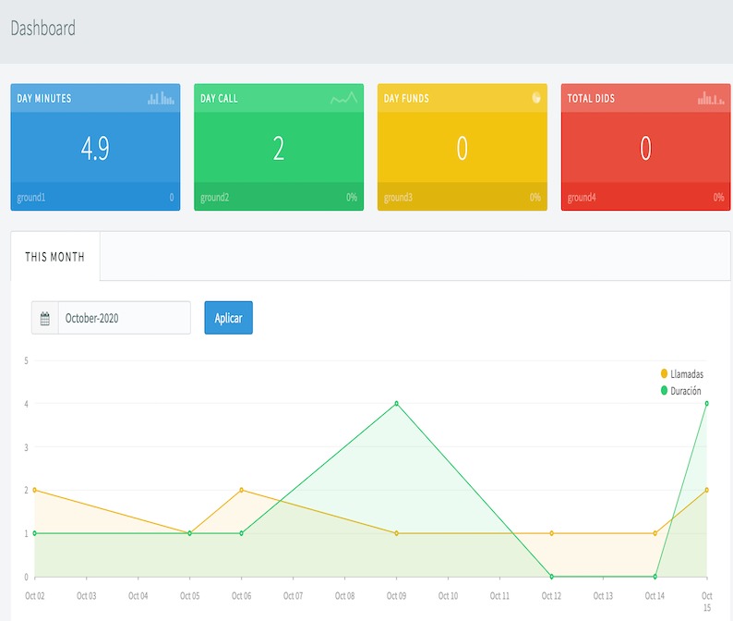Click the sparkline icon in Day Call card

tap(343, 98)
